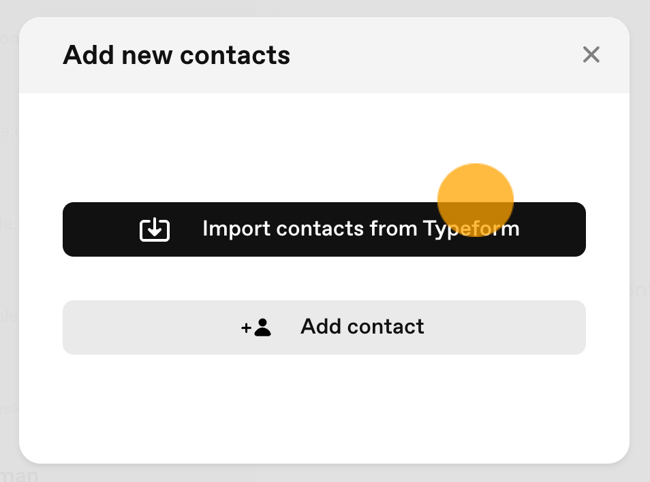This screenshot has width=650, height=482.
Task: Close the Add new contacts dialog
Action: point(591,54)
